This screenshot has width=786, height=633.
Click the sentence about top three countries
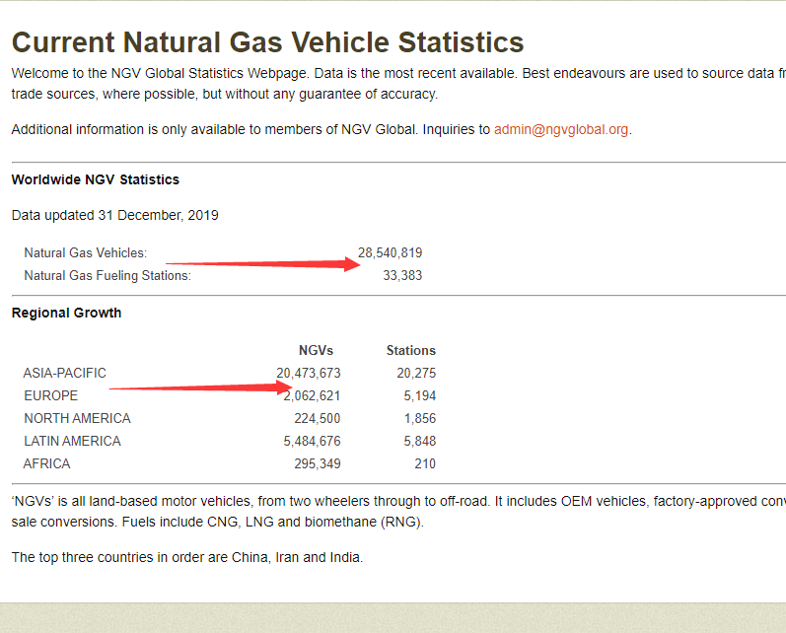(x=187, y=557)
